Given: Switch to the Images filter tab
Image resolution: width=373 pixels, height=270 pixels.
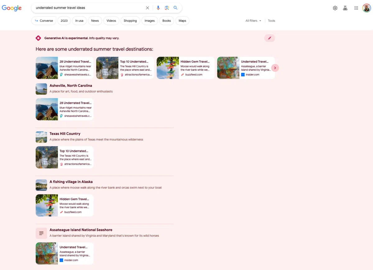Looking at the screenshot, I should [150, 21].
